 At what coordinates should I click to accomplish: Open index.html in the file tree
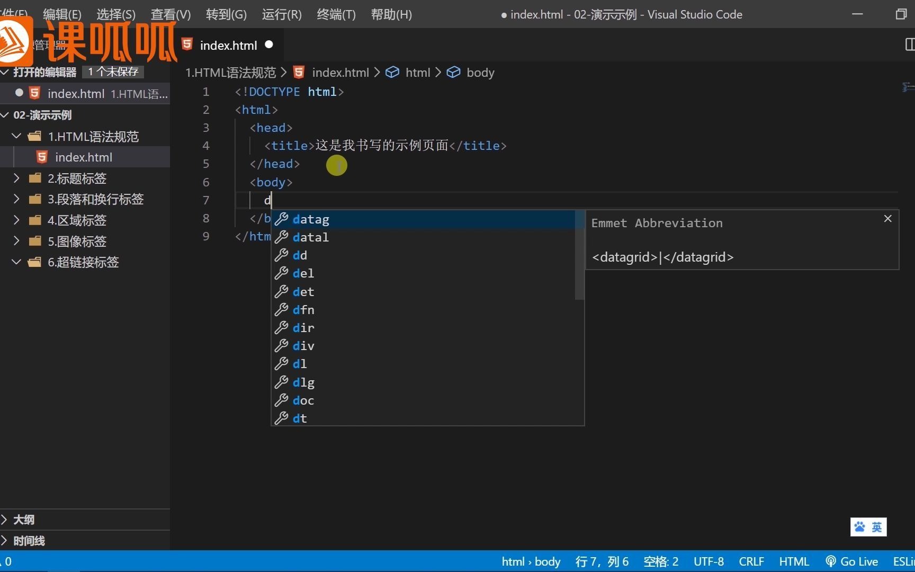(84, 157)
